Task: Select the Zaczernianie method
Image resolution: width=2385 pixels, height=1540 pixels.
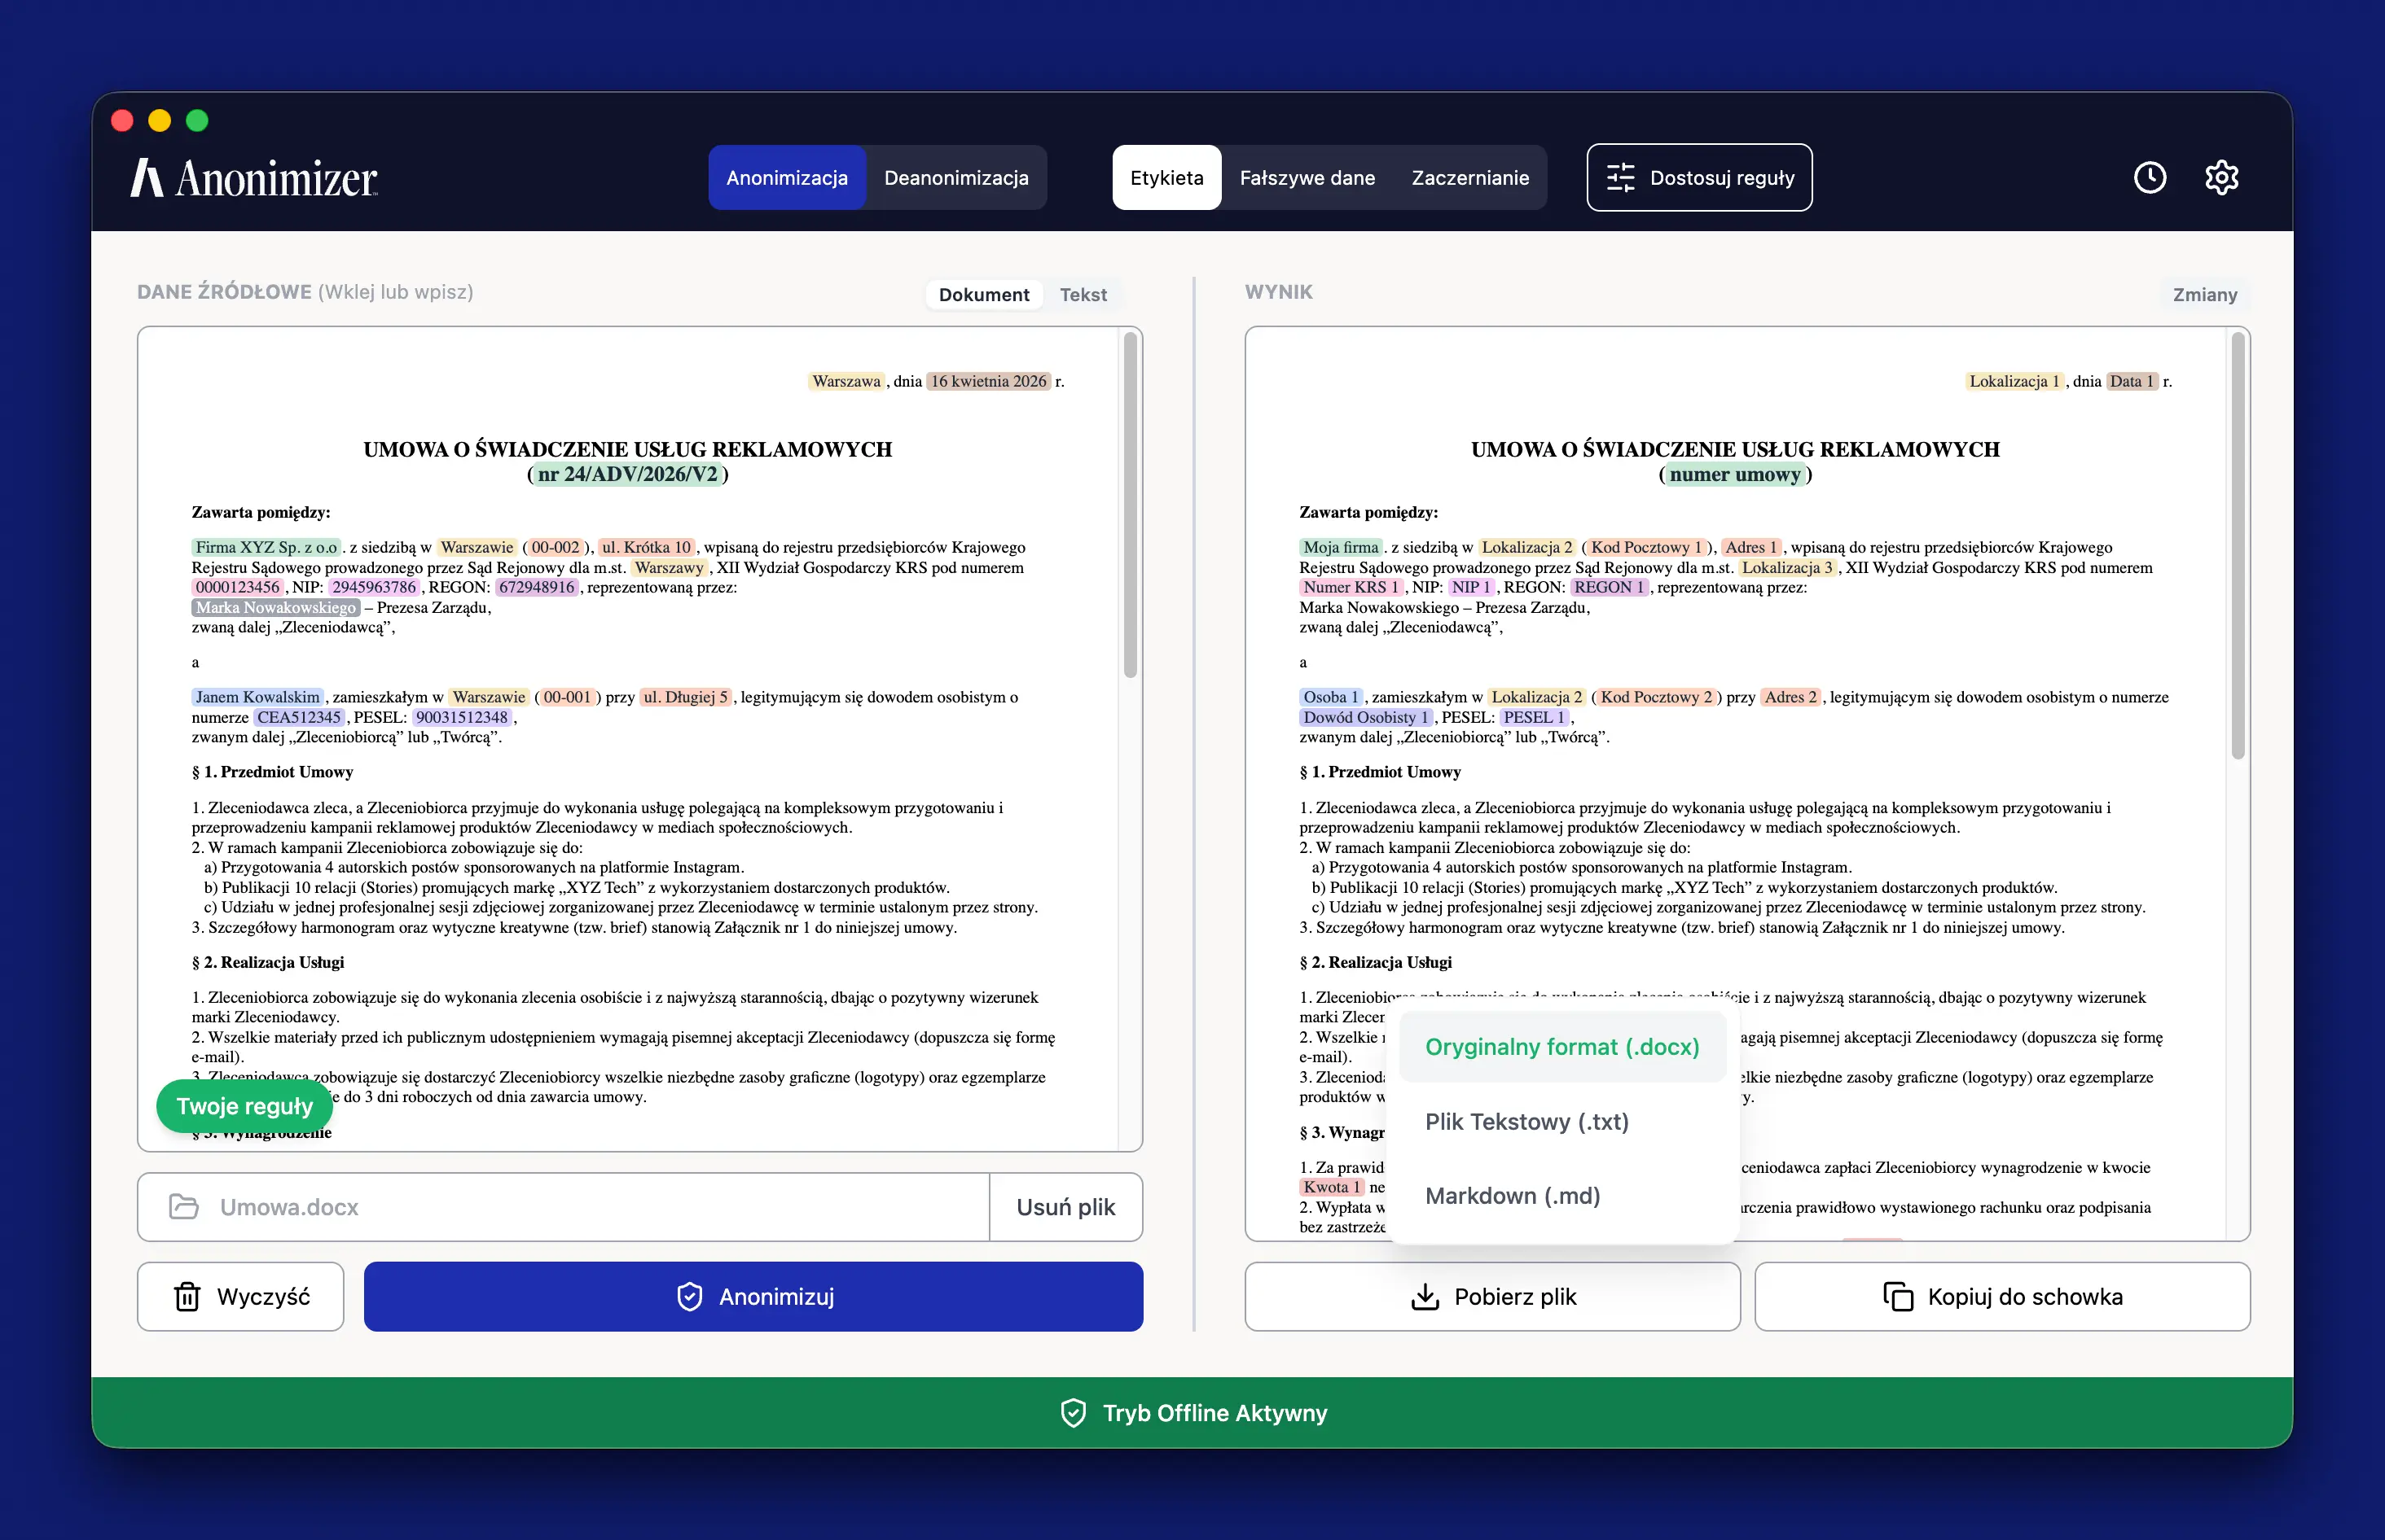Action: point(1469,178)
